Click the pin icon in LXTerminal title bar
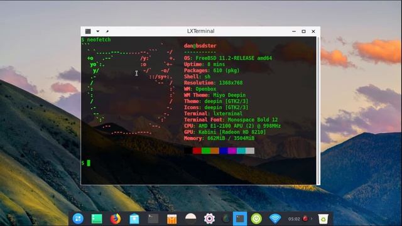 click(107, 31)
